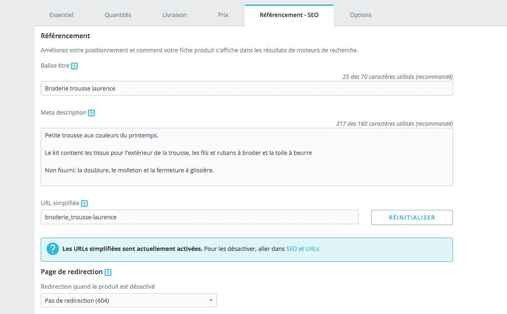The image size is (507, 314).
Task: Click inside the Balise titre text field
Action: click(246, 88)
